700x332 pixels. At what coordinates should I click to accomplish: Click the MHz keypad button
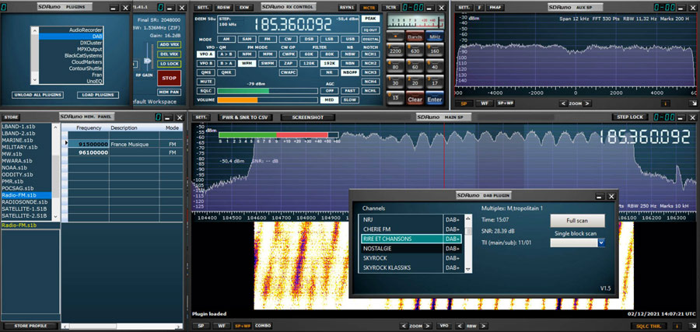(x=435, y=37)
